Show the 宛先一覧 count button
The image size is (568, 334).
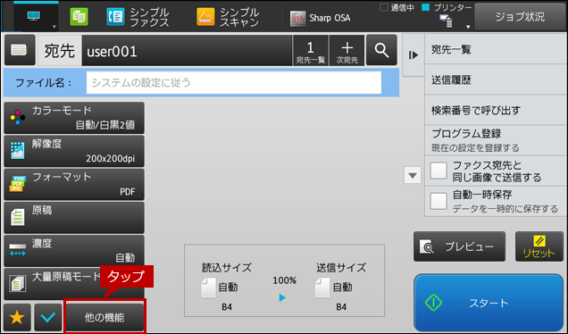point(311,50)
